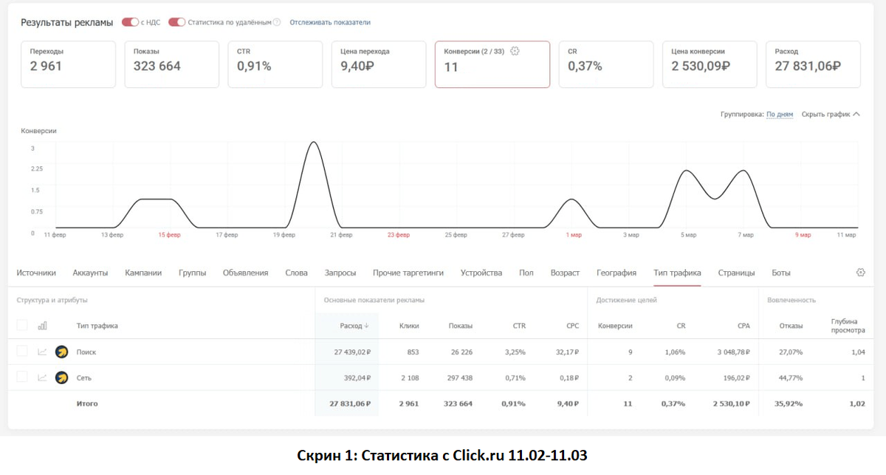Toggle Статистика по удалённым switch

pyautogui.click(x=176, y=22)
